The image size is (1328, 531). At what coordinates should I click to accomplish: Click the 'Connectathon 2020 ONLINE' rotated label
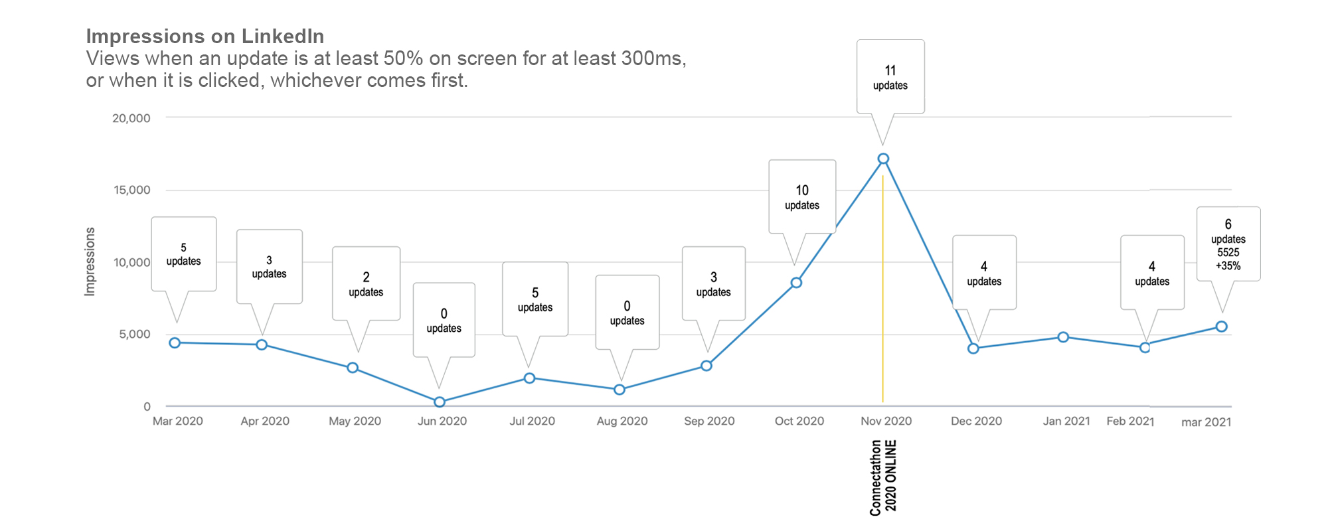coord(884,477)
